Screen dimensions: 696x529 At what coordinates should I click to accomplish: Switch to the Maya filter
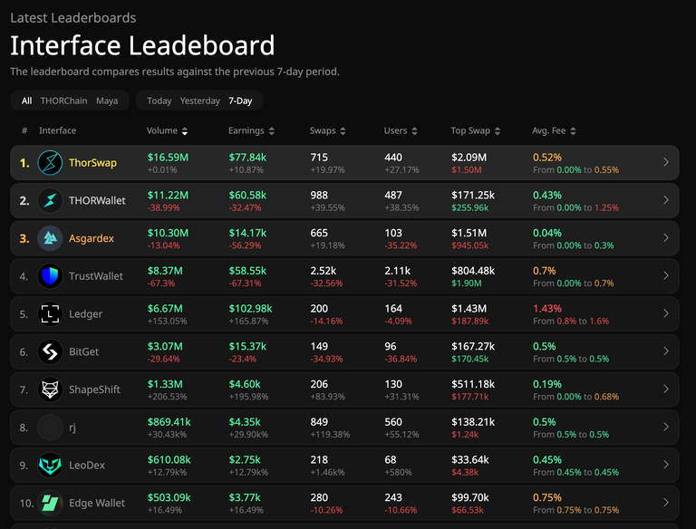point(107,101)
